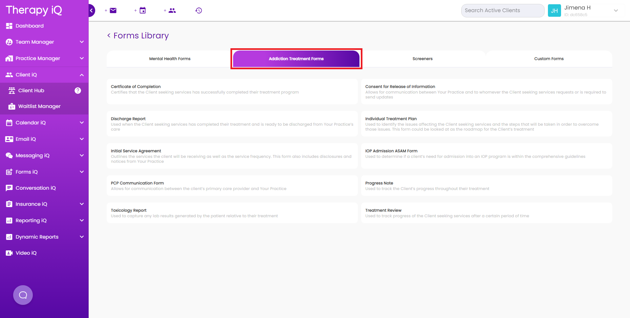Click the Dashboard grid icon
The image size is (630, 318).
coord(9,26)
